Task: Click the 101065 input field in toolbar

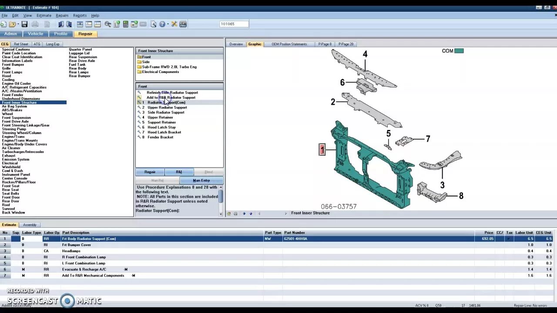Action: (x=234, y=24)
